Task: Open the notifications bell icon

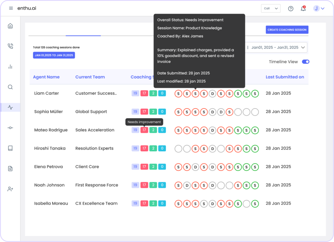Action: coord(303,8)
